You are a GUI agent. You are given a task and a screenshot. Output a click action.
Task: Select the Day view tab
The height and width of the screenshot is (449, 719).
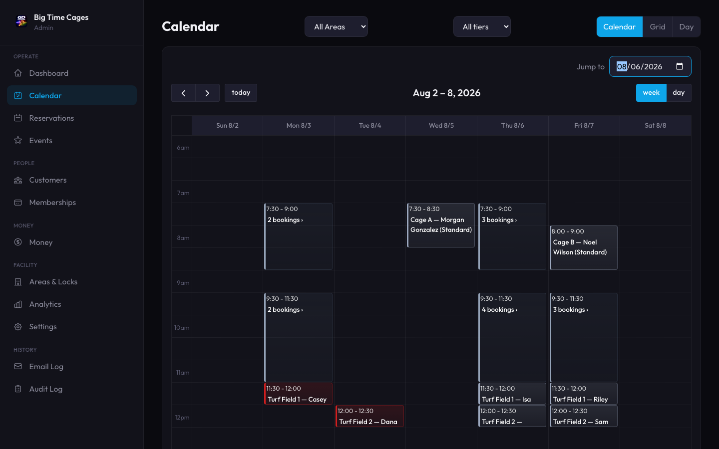click(x=686, y=27)
